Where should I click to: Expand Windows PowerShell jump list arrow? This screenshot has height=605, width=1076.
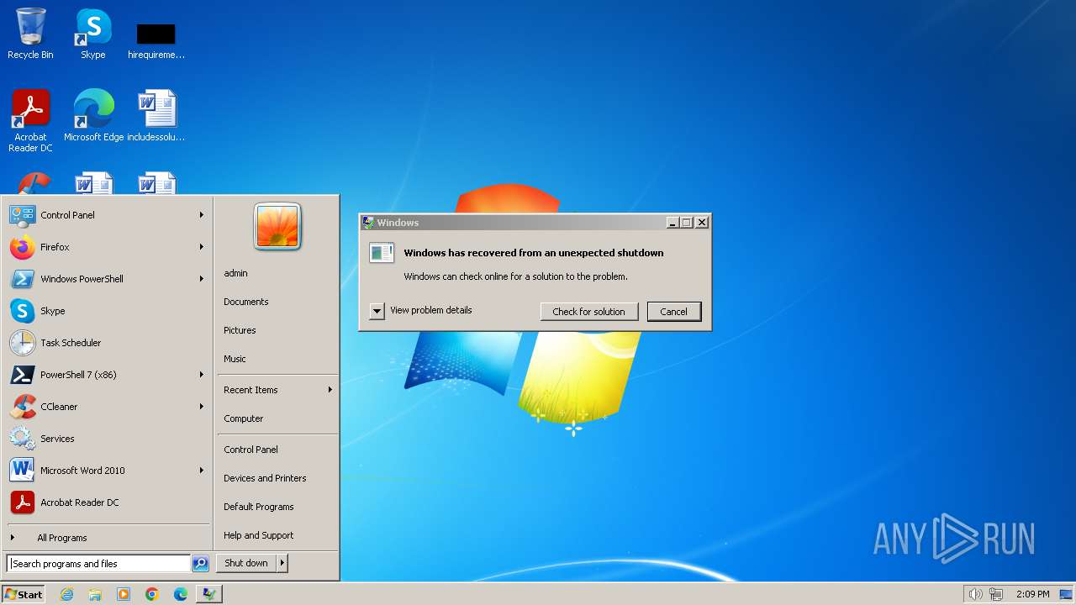202,279
